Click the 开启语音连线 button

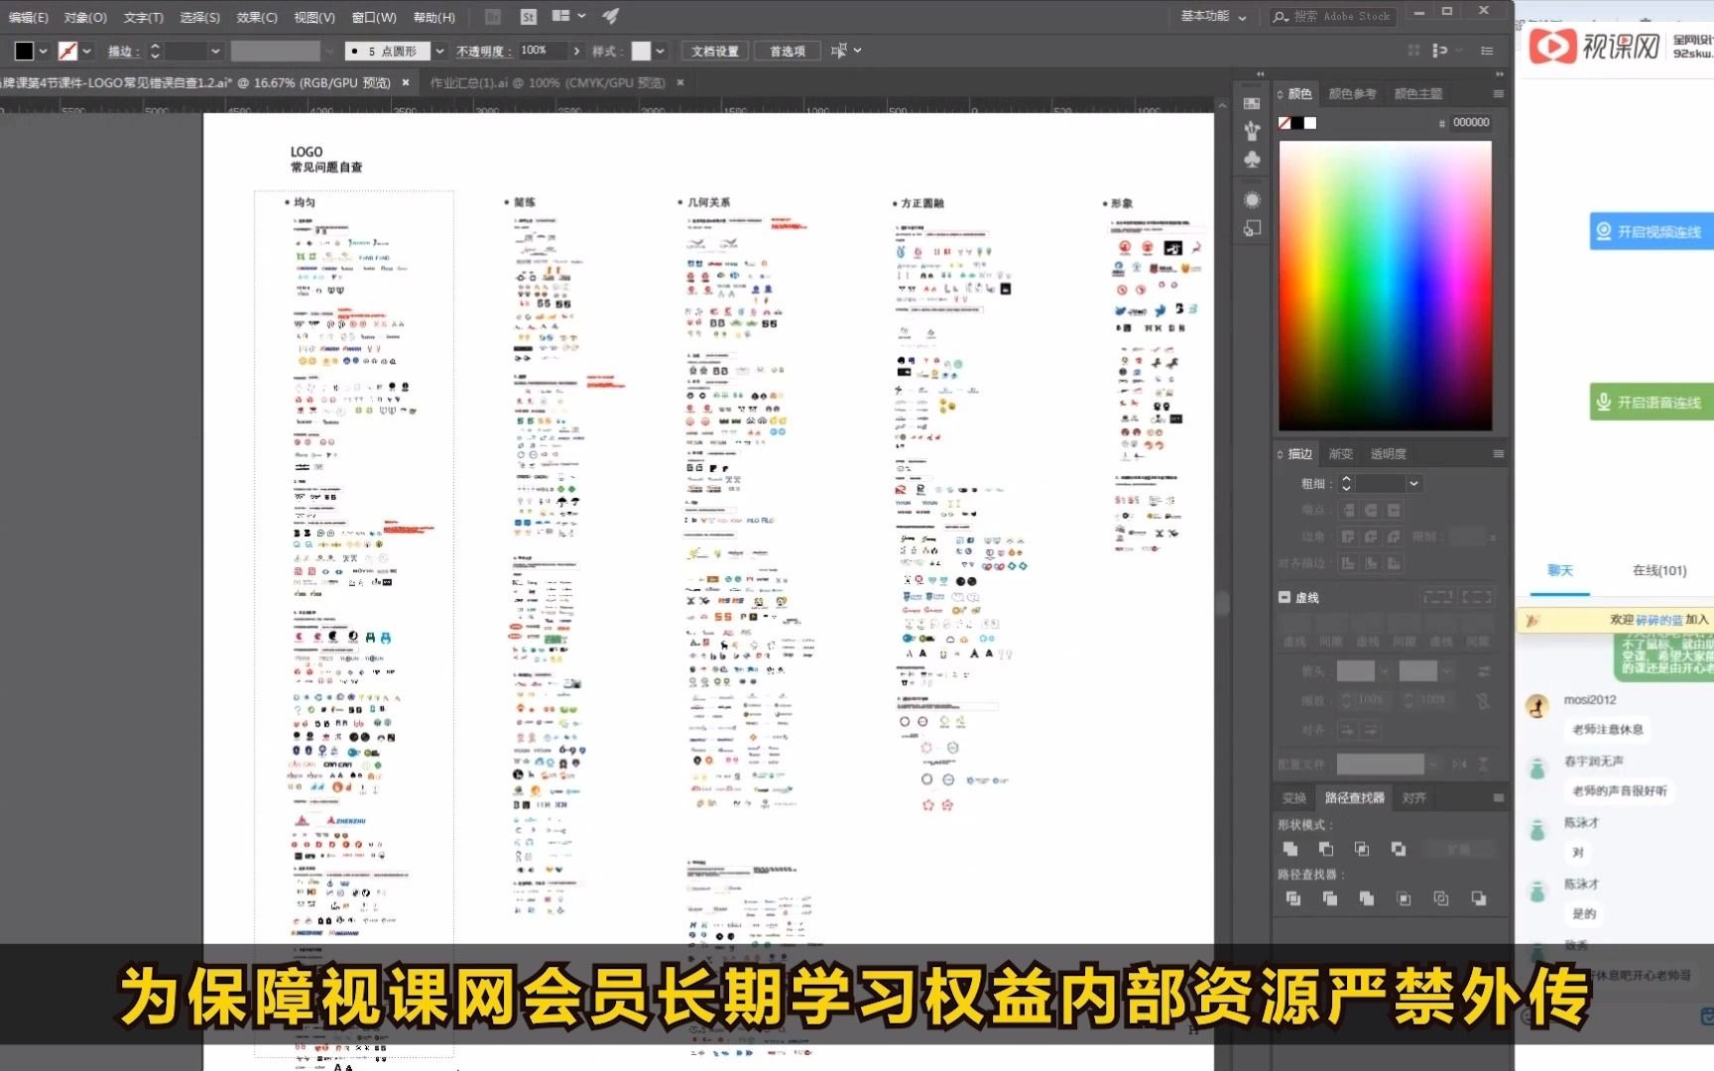point(1651,402)
